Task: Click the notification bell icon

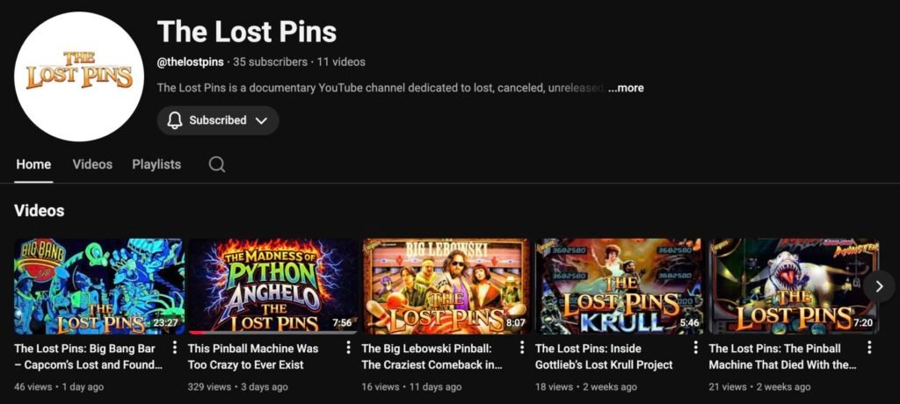Action: pyautogui.click(x=175, y=120)
